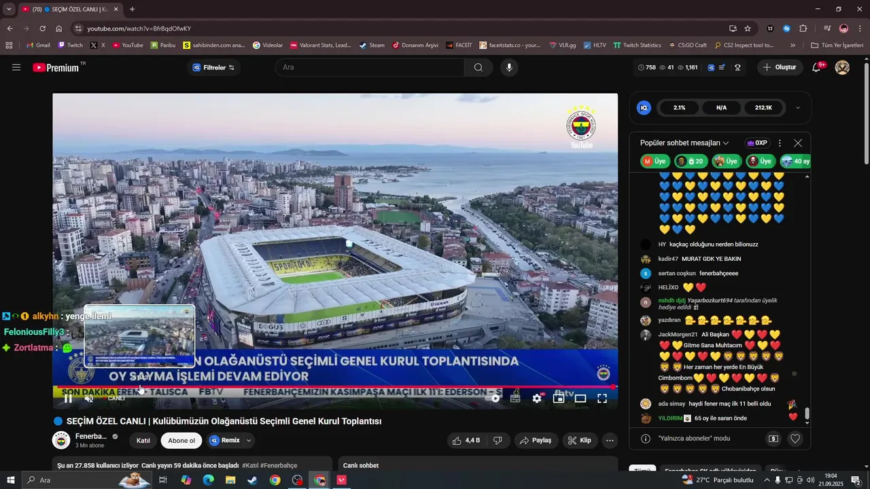Open the FACEIT bookmark

coord(459,46)
